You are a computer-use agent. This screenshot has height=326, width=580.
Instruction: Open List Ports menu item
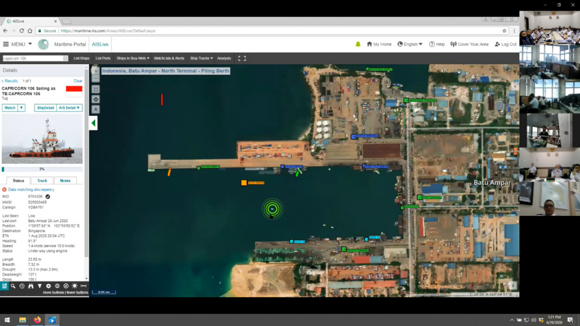point(103,58)
